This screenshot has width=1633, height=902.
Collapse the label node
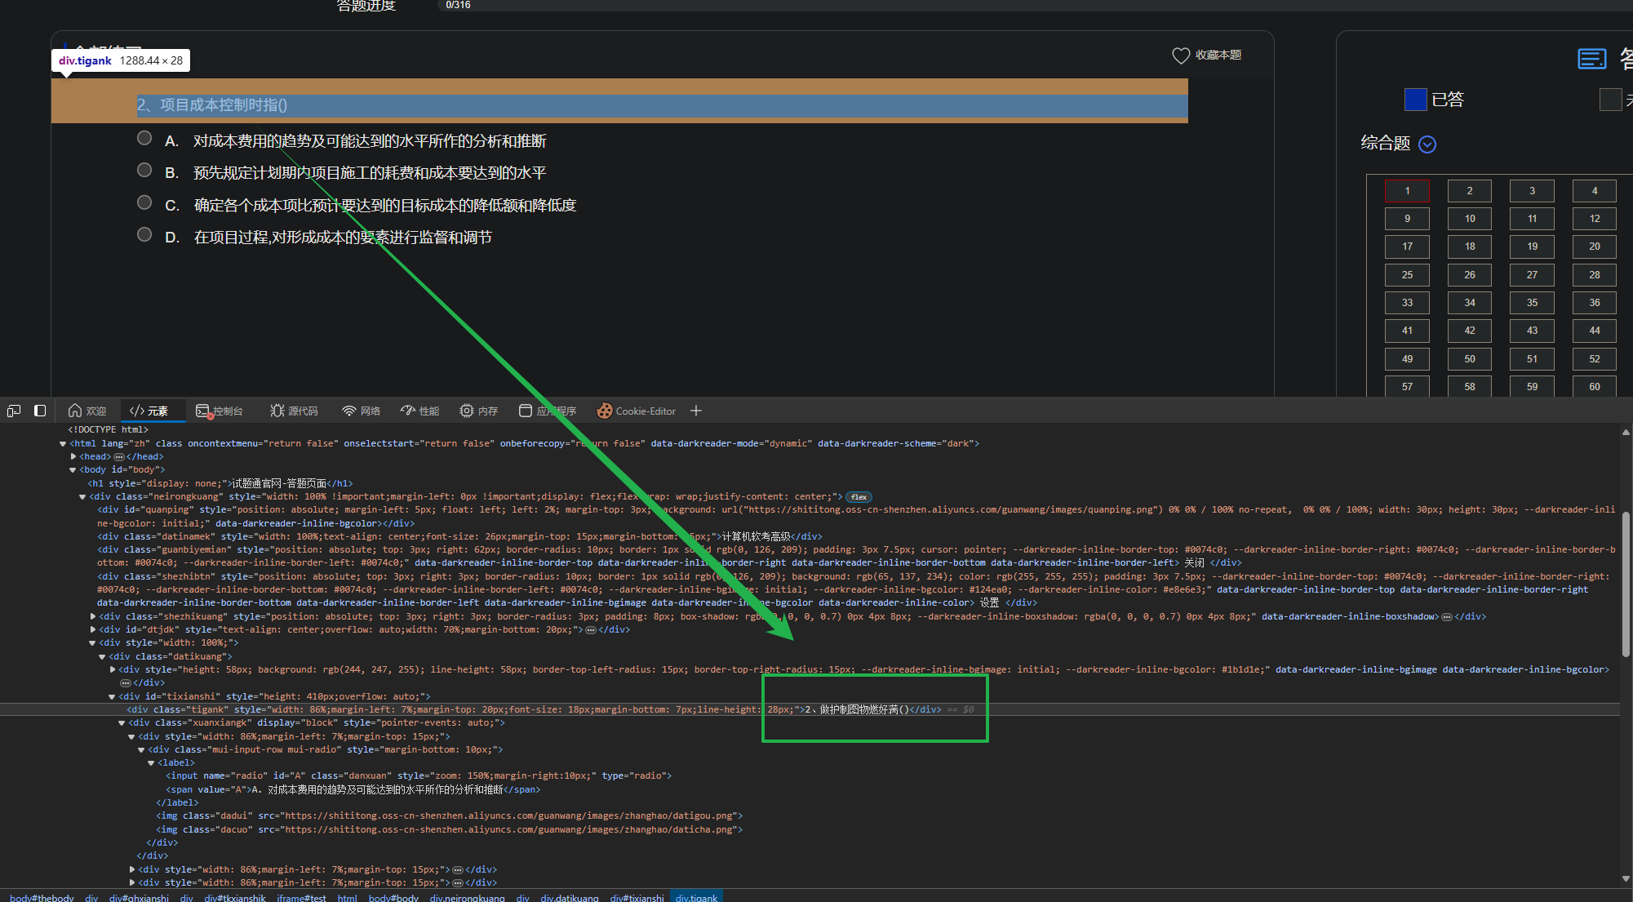click(x=151, y=763)
